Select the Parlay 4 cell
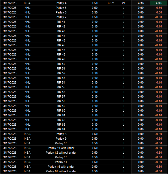 (61, 3)
